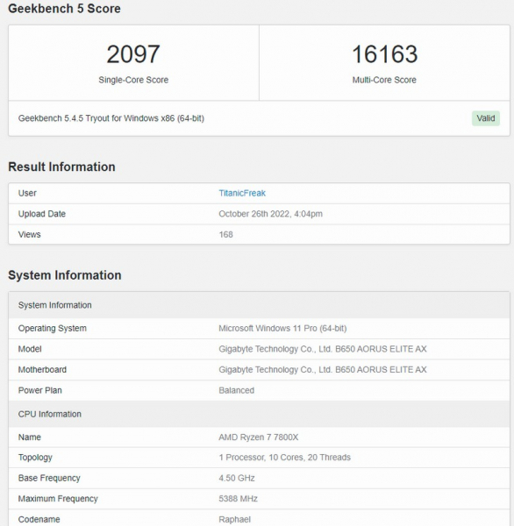Screen dimensions: 514x526
Task: Click the Maximum Frequency 5388 MHz value
Action: pyautogui.click(x=238, y=499)
